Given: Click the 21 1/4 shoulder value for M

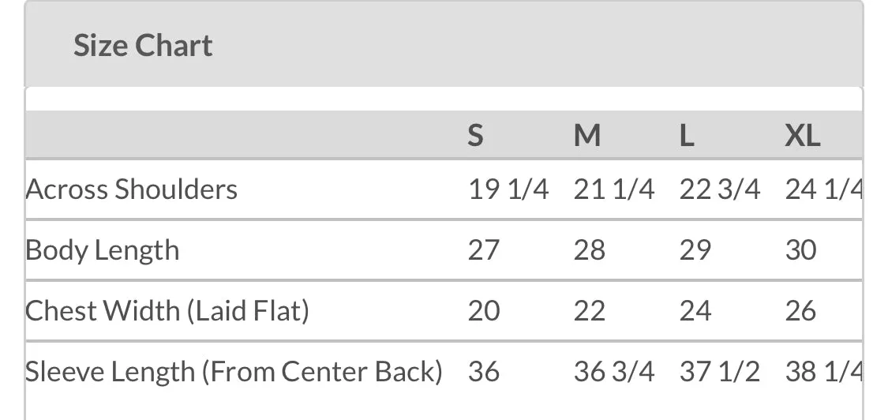Looking at the screenshot, I should 614,189.
